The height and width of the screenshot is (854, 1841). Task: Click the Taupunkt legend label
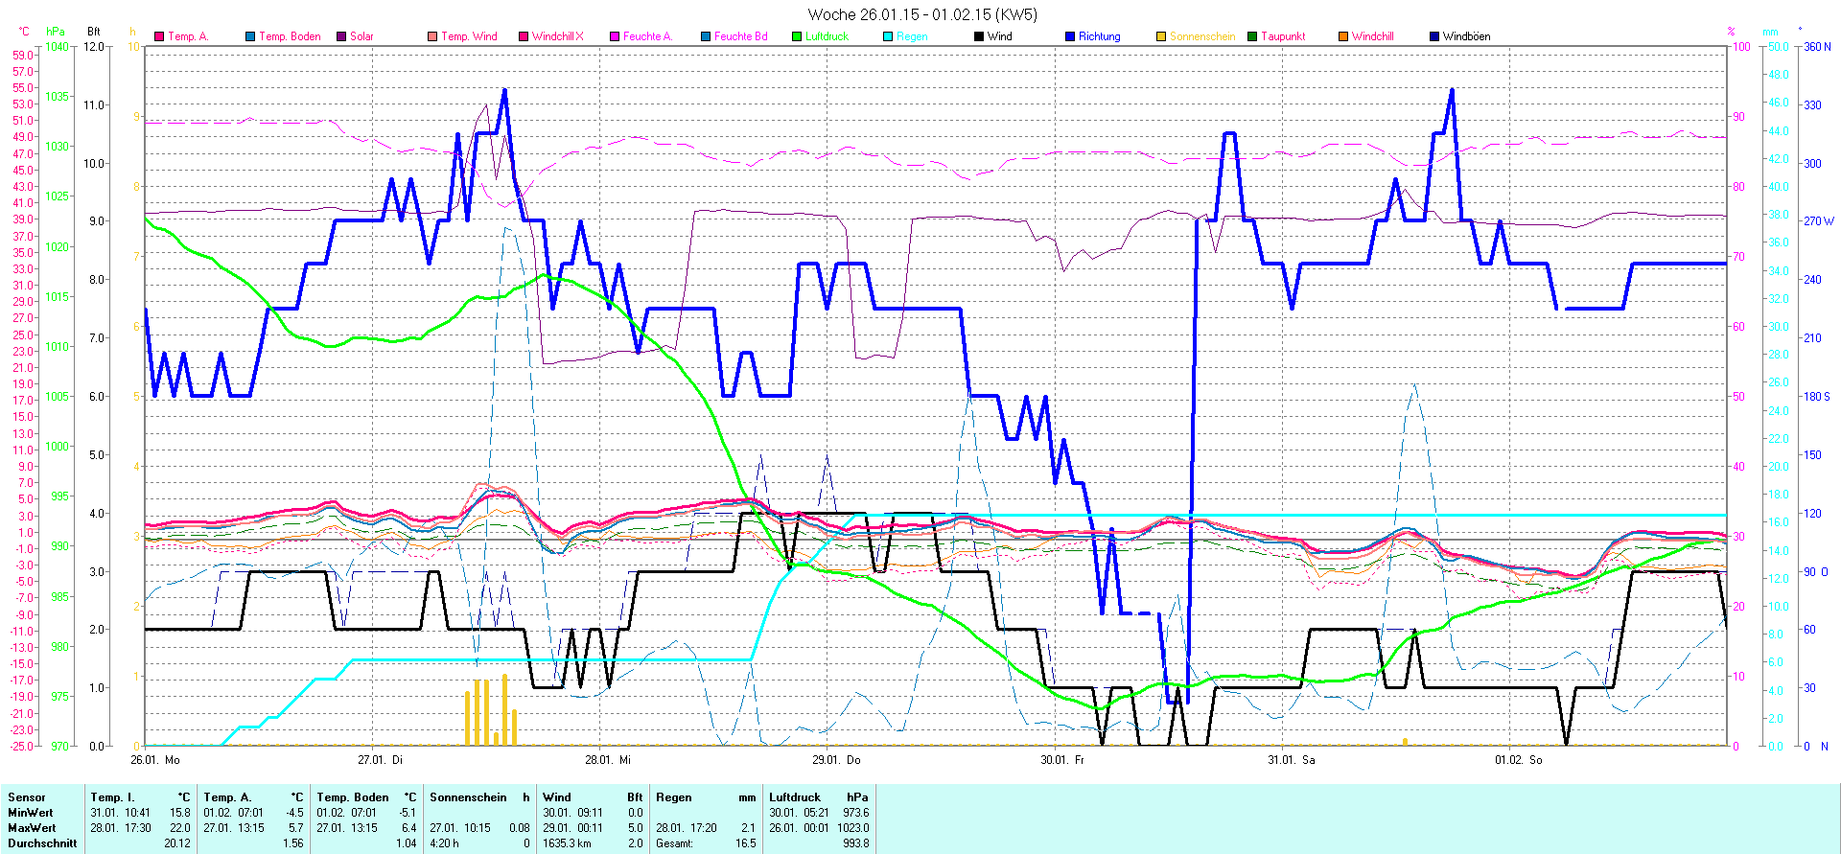point(1282,36)
